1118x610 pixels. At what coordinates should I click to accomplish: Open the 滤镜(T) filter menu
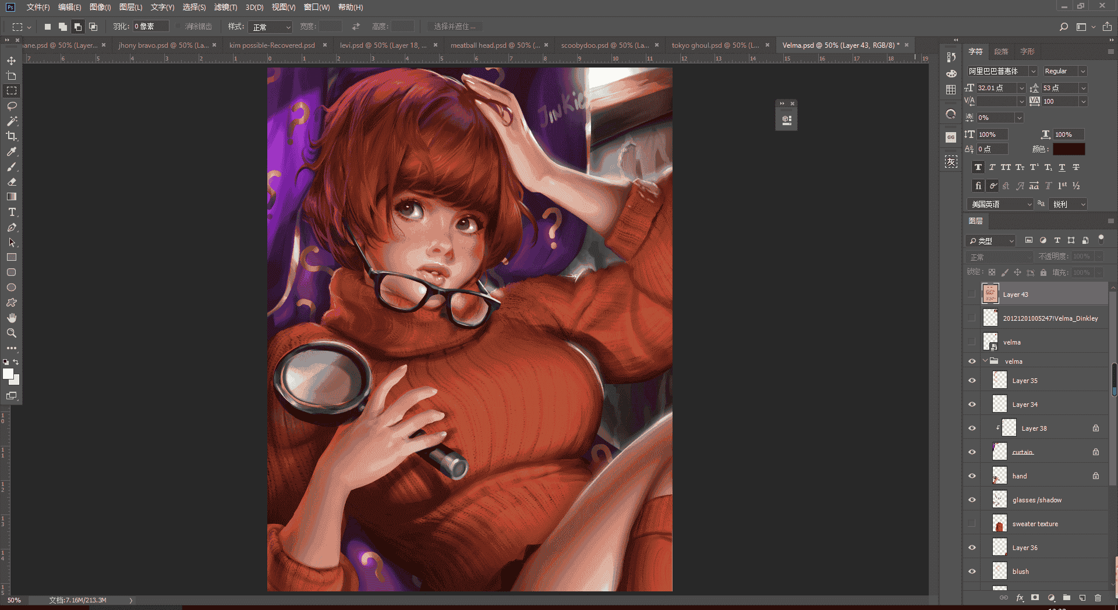(225, 7)
